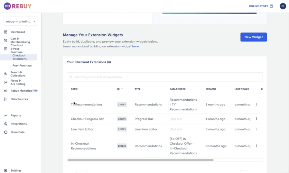The height and width of the screenshot is (173, 289).
Task: Open three-dot menu for Line Item Editor
Action: coord(257,129)
